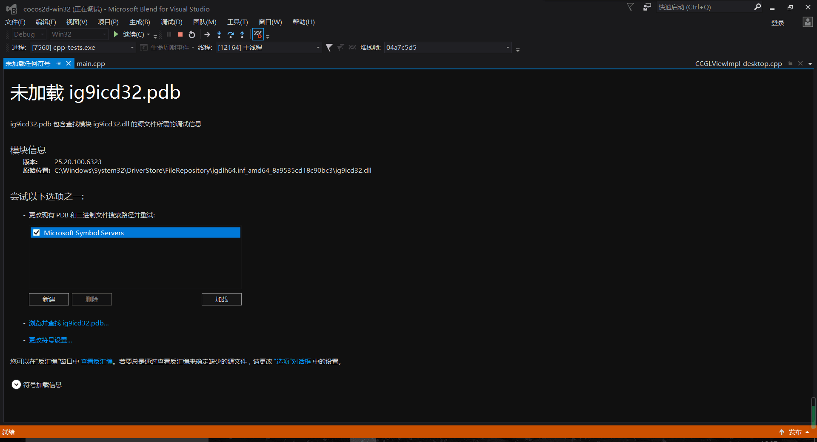The image size is (817, 442).
Task: Keep the CCGLViewImpl-desktop.cpp preview tab open
Action: [x=790, y=63]
